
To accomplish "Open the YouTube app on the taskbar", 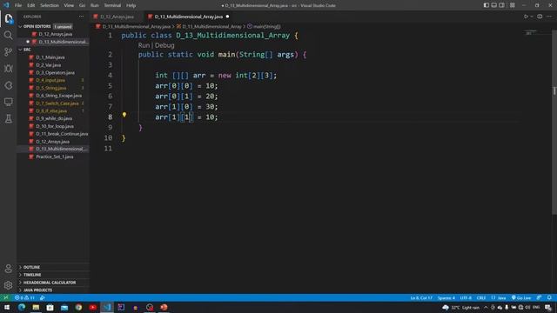I will (x=93, y=307).
